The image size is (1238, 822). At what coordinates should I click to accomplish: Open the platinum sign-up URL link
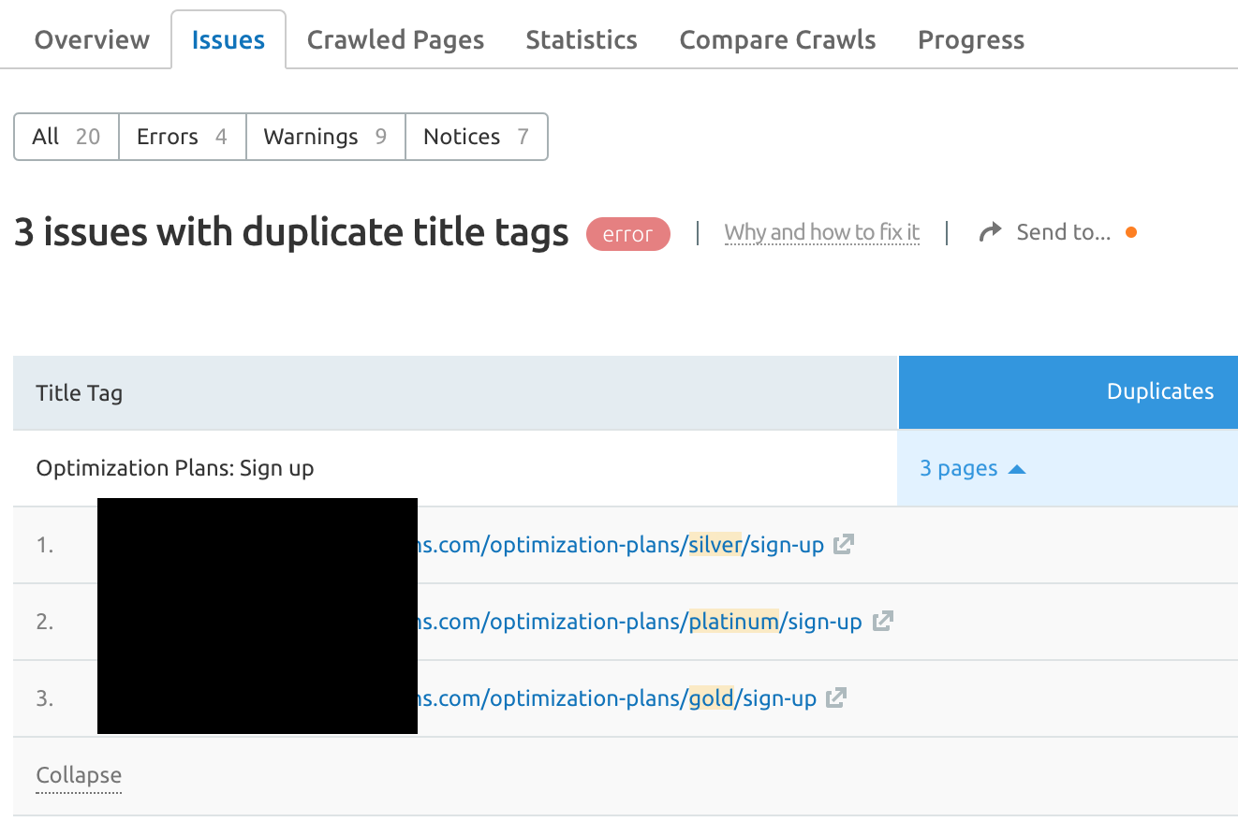click(638, 622)
